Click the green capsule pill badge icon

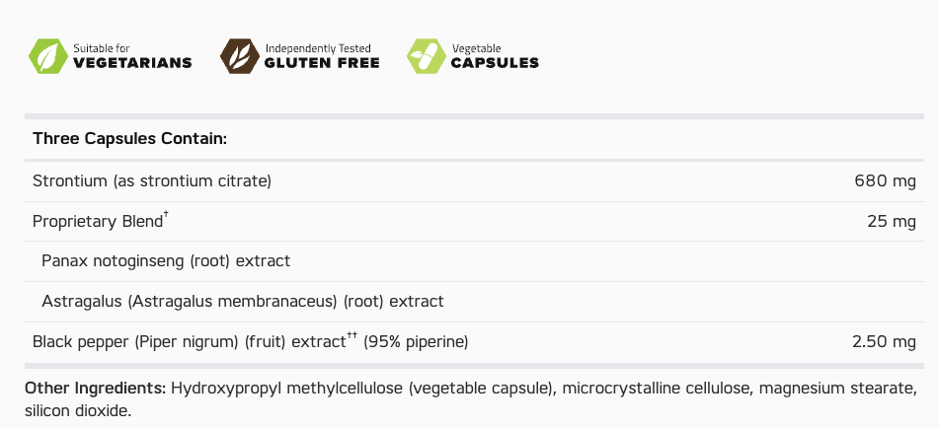[426, 56]
